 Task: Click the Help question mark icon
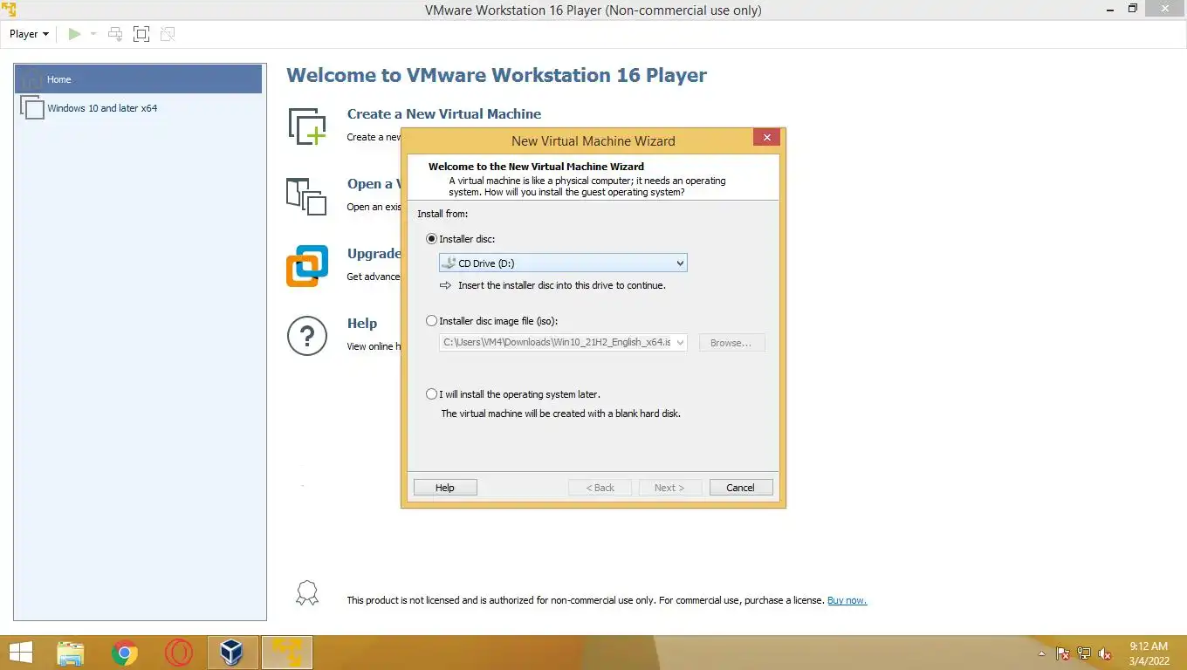(x=307, y=336)
